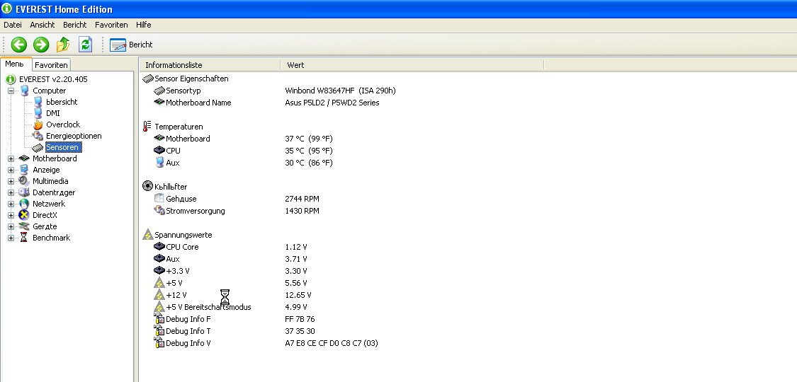Open the Übersicht item under Computer

[62, 102]
